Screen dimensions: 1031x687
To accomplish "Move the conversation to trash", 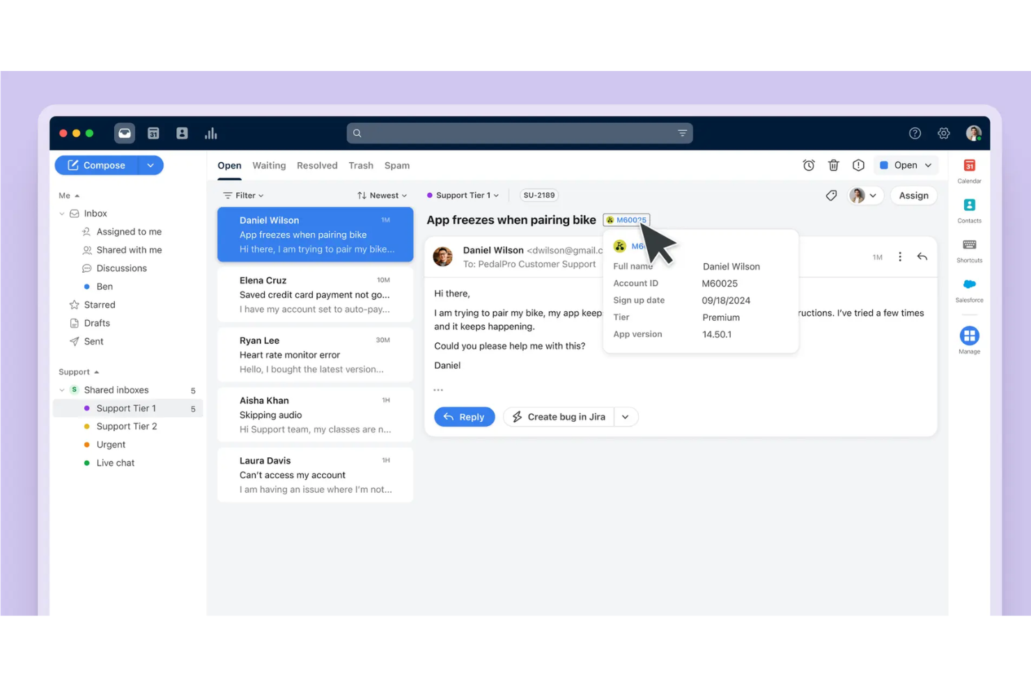I will point(834,165).
